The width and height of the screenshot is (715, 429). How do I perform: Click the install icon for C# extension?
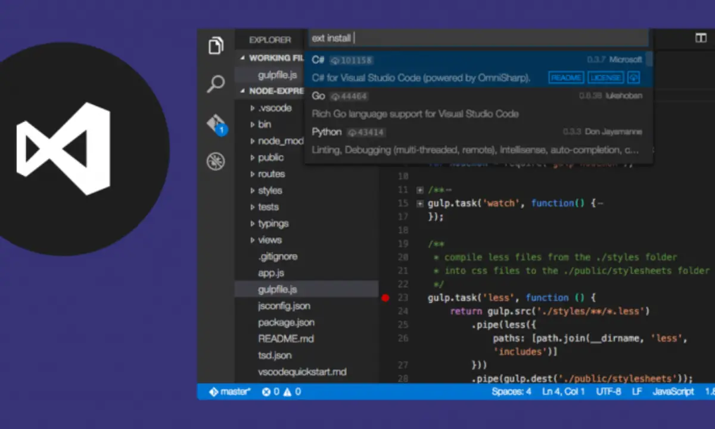pos(633,78)
